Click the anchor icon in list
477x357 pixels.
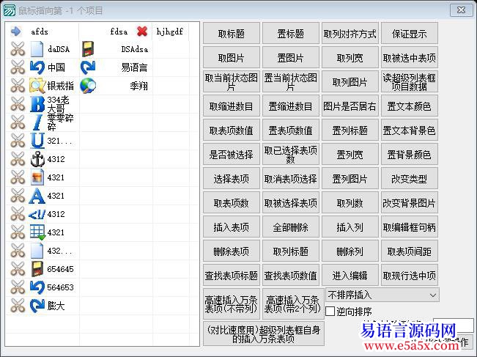(37, 159)
